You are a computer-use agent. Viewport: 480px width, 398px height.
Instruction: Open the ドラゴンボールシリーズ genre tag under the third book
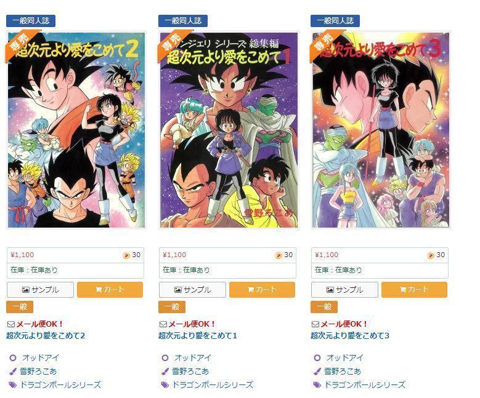[x=365, y=384]
